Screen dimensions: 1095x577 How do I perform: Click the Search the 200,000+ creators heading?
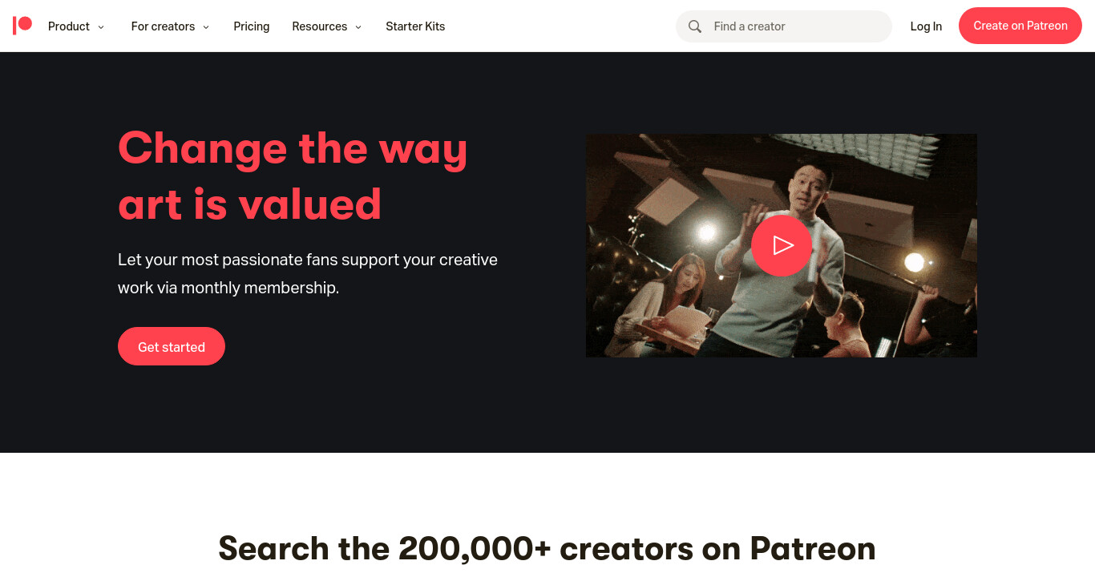click(x=547, y=548)
